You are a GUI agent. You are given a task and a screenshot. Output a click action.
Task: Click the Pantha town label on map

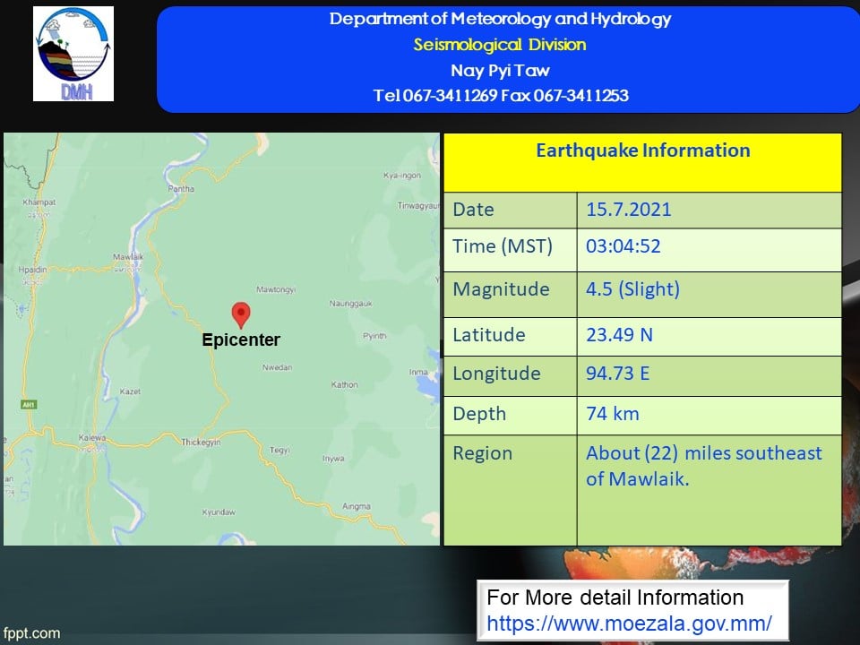click(181, 189)
